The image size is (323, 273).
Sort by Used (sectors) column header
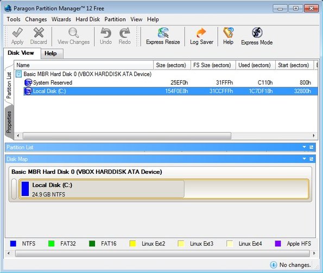(x=256, y=65)
